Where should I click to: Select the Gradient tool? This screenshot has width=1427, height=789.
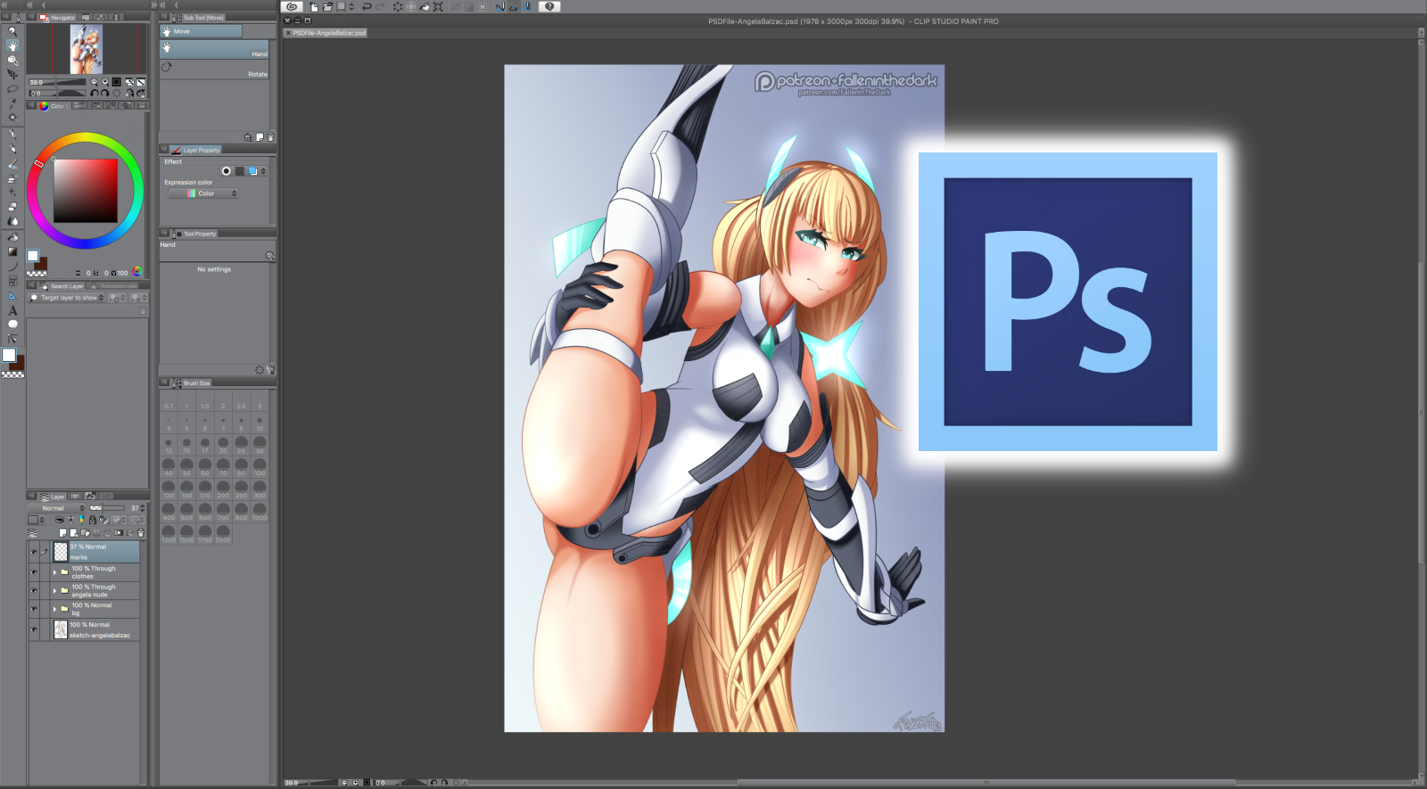coord(12,251)
